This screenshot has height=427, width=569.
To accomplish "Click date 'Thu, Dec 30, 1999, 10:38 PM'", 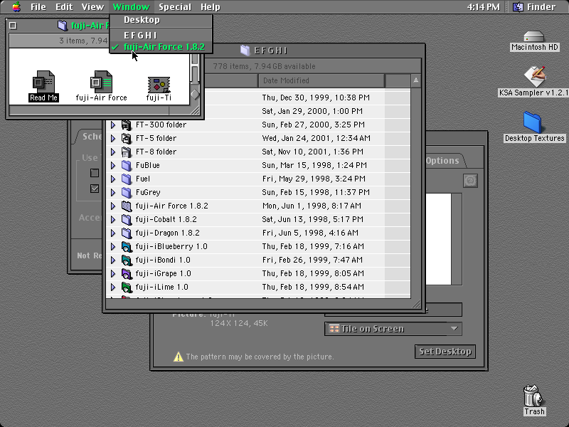I will click(316, 97).
